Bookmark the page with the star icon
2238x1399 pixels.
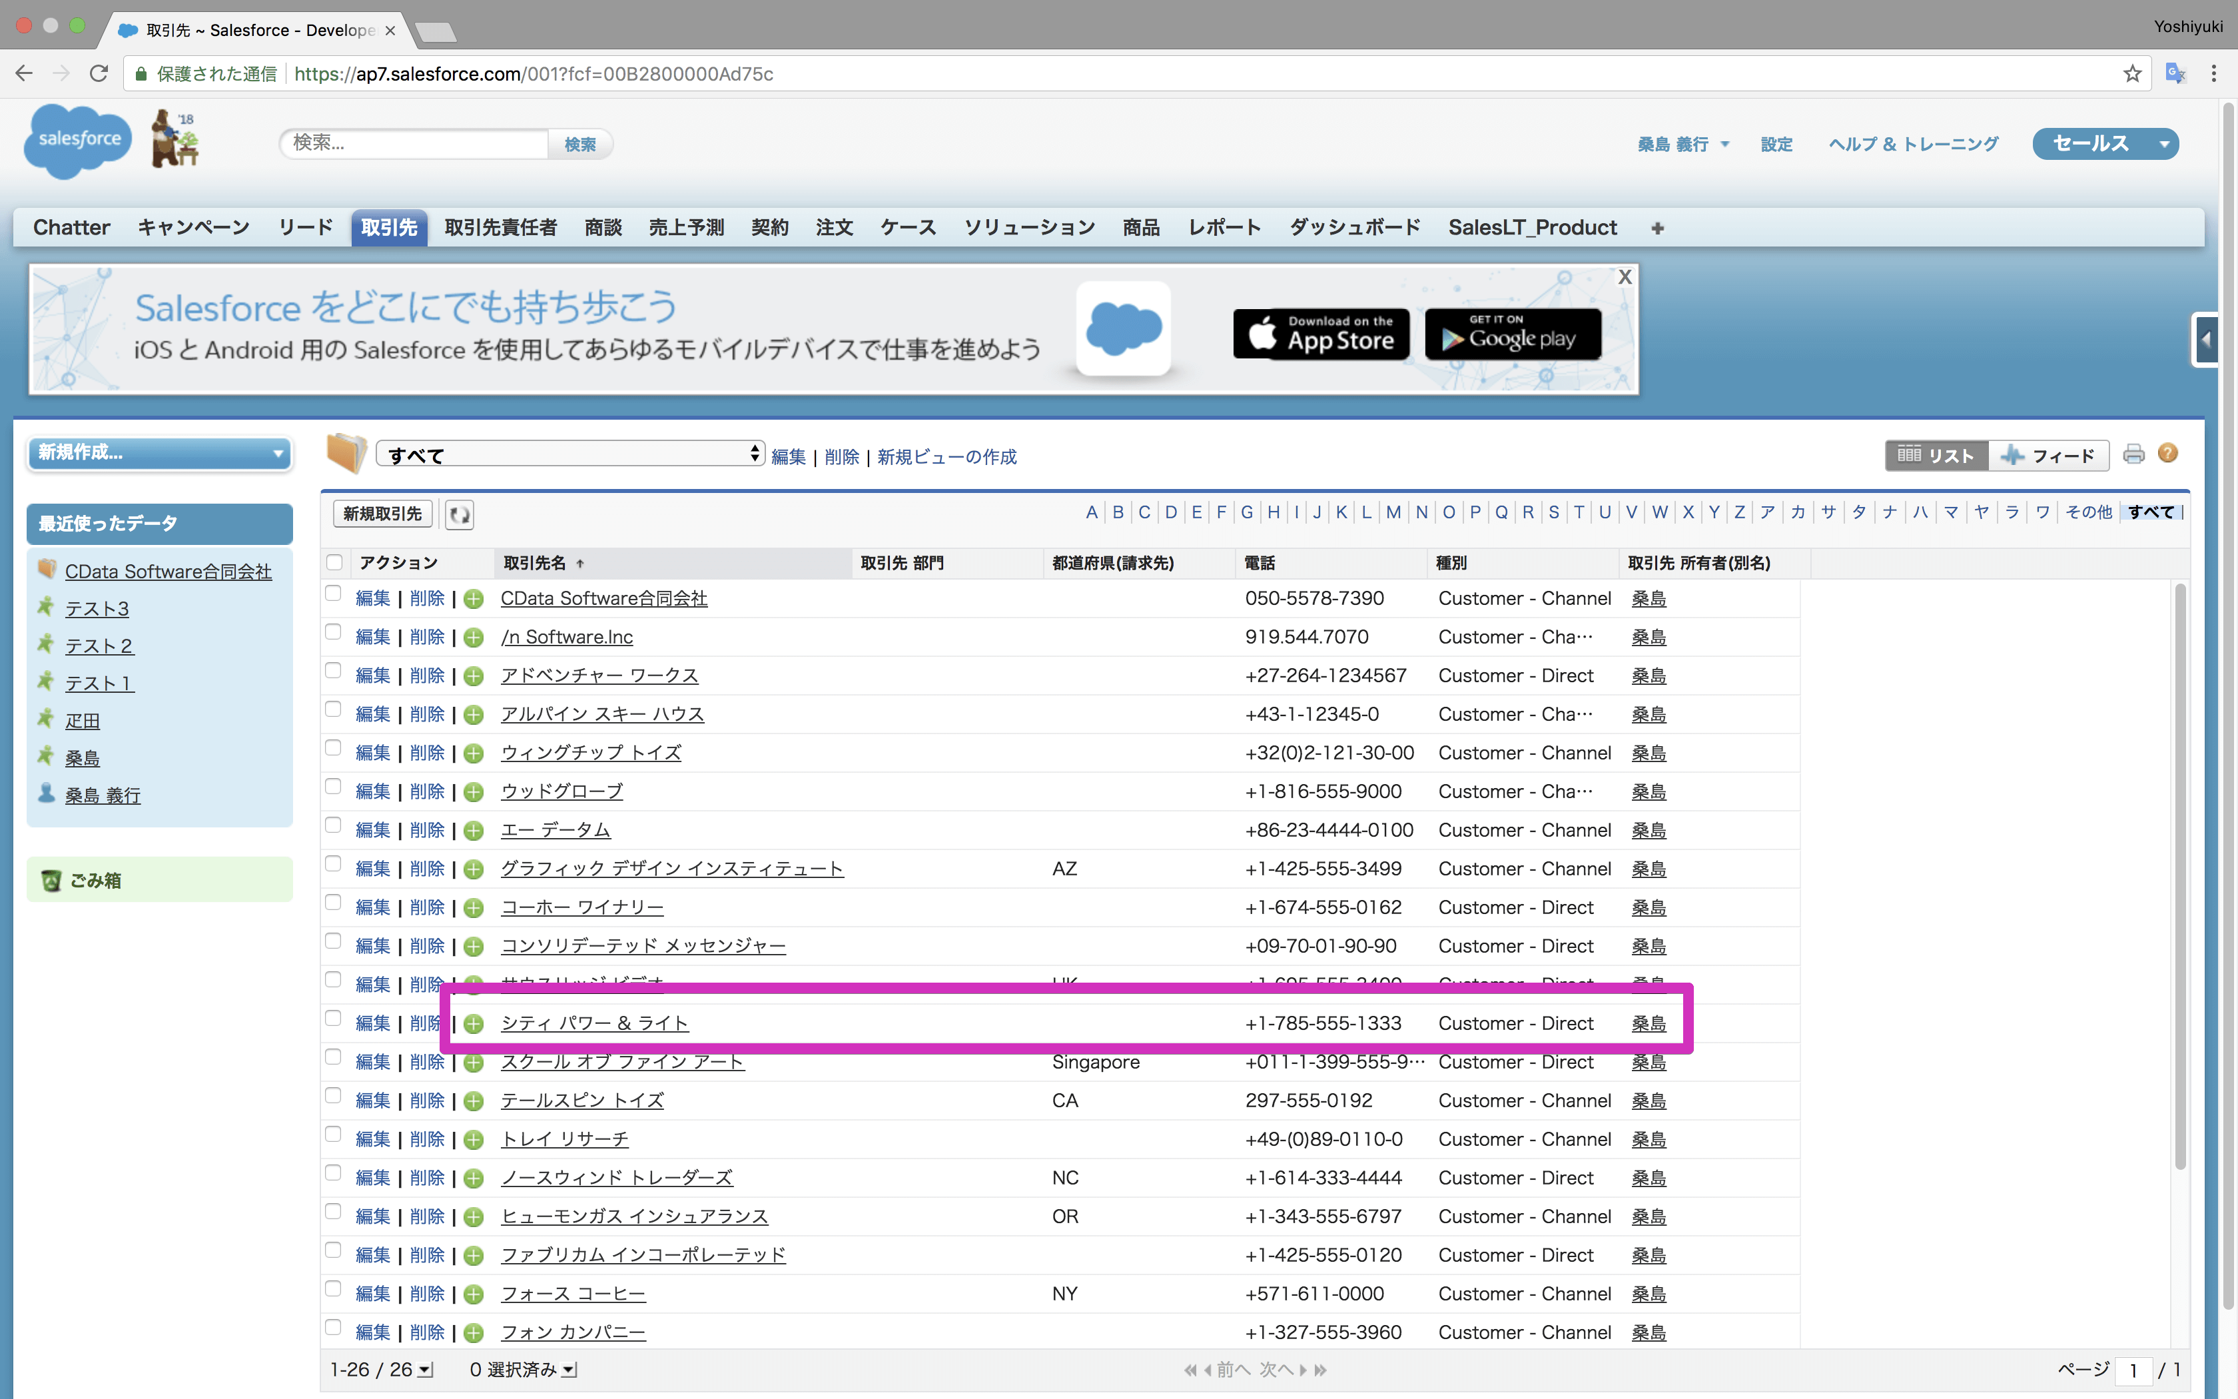click(2131, 74)
